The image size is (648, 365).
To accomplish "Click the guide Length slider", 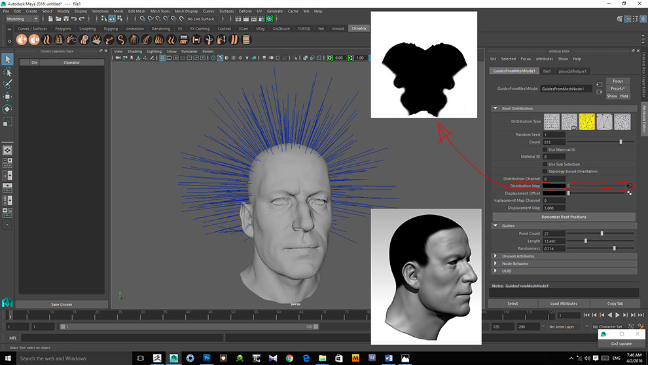I will click(586, 241).
